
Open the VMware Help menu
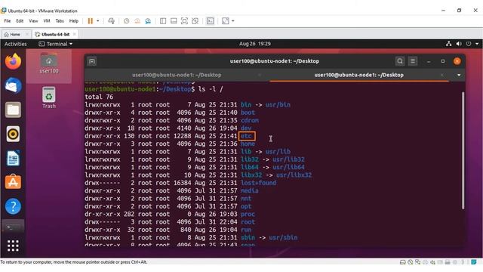74,21
